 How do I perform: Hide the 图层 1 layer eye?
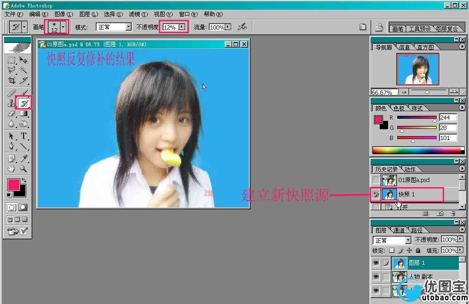376,263
